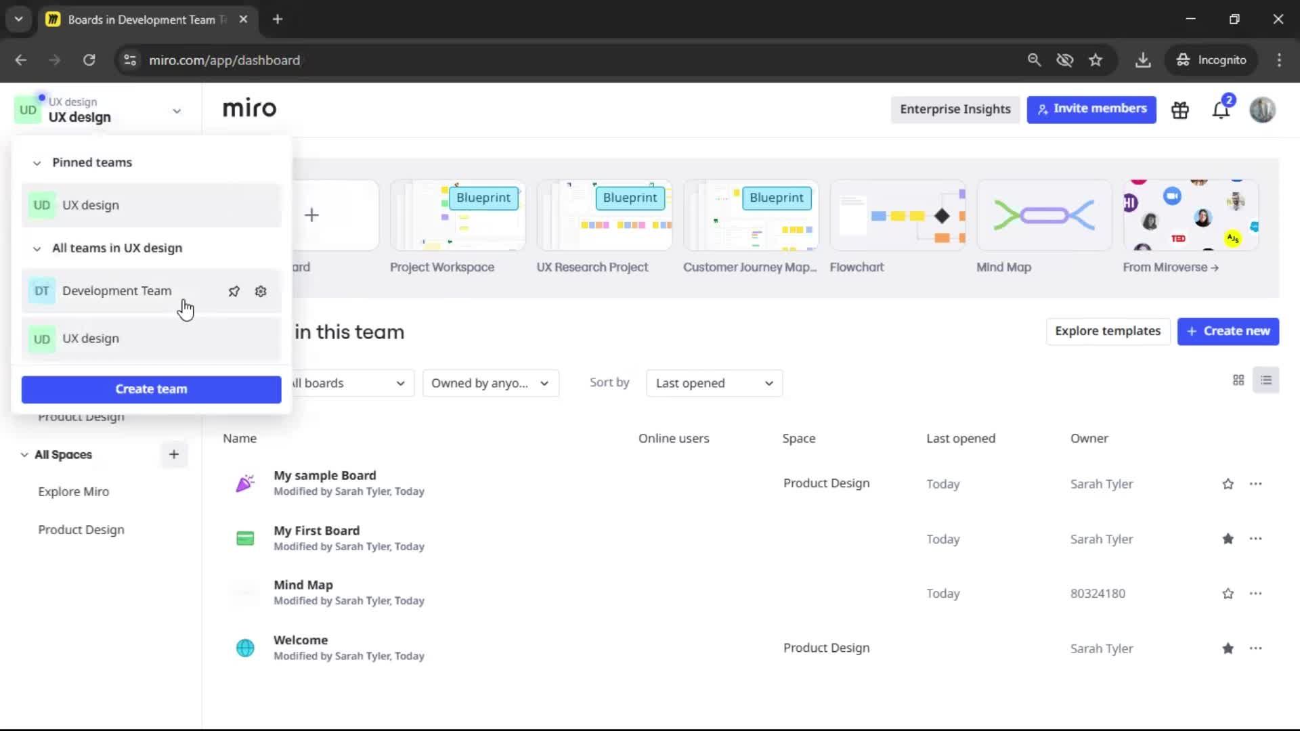1300x731 pixels.
Task: Unstar the Welcome board
Action: tap(1228, 648)
